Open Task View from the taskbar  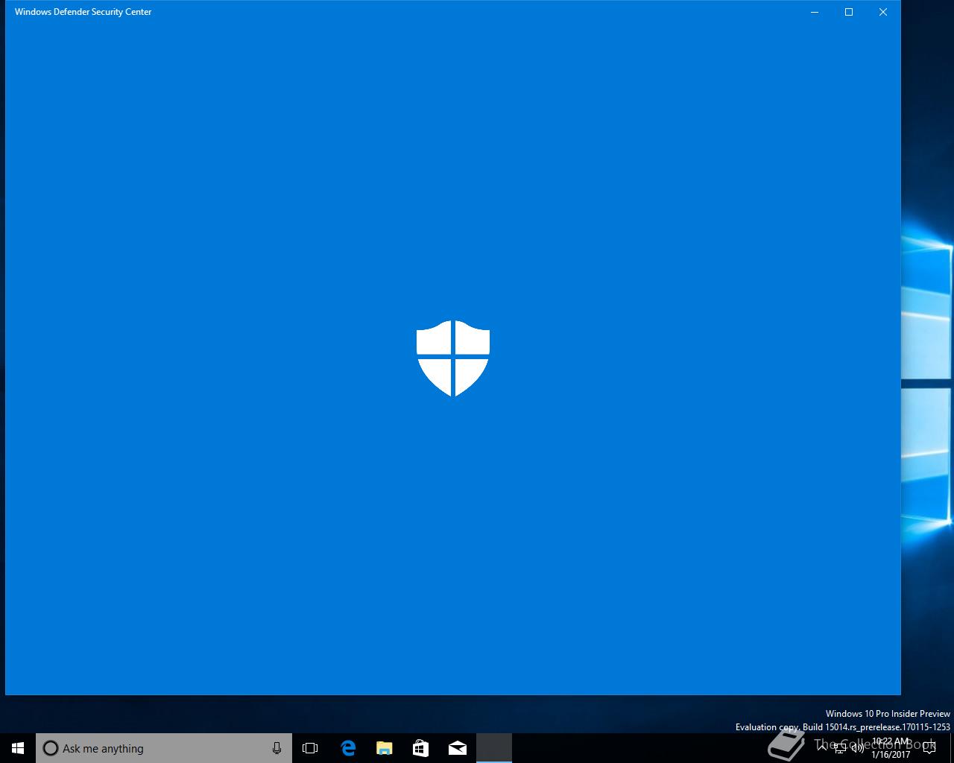310,748
